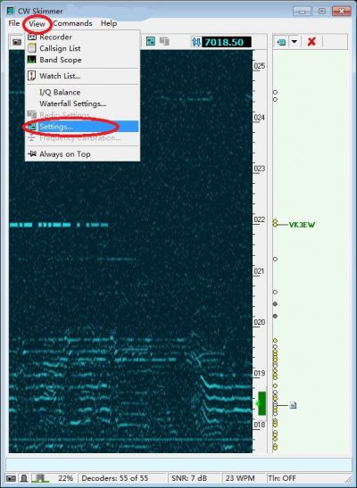This screenshot has width=357, height=488.
Task: Click the green-underlined status bar icon
Action: coord(40,478)
